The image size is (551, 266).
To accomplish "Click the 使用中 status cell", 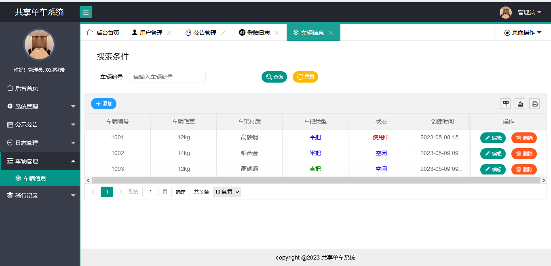I will click(x=381, y=137).
